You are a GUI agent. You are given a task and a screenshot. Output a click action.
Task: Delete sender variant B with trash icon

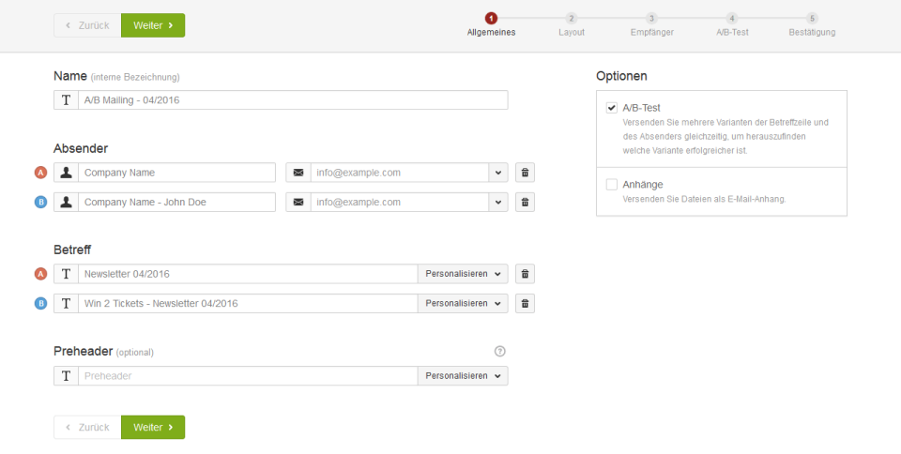tap(525, 202)
